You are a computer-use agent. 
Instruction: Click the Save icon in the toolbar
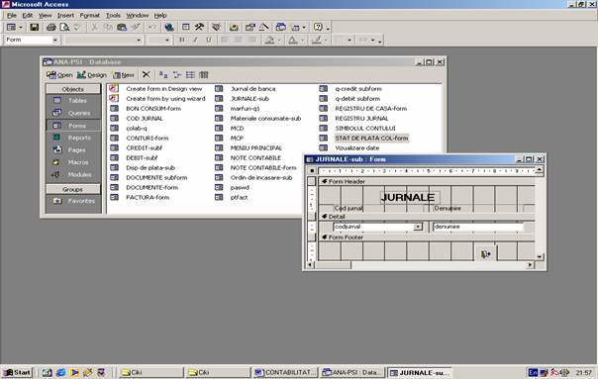point(35,27)
